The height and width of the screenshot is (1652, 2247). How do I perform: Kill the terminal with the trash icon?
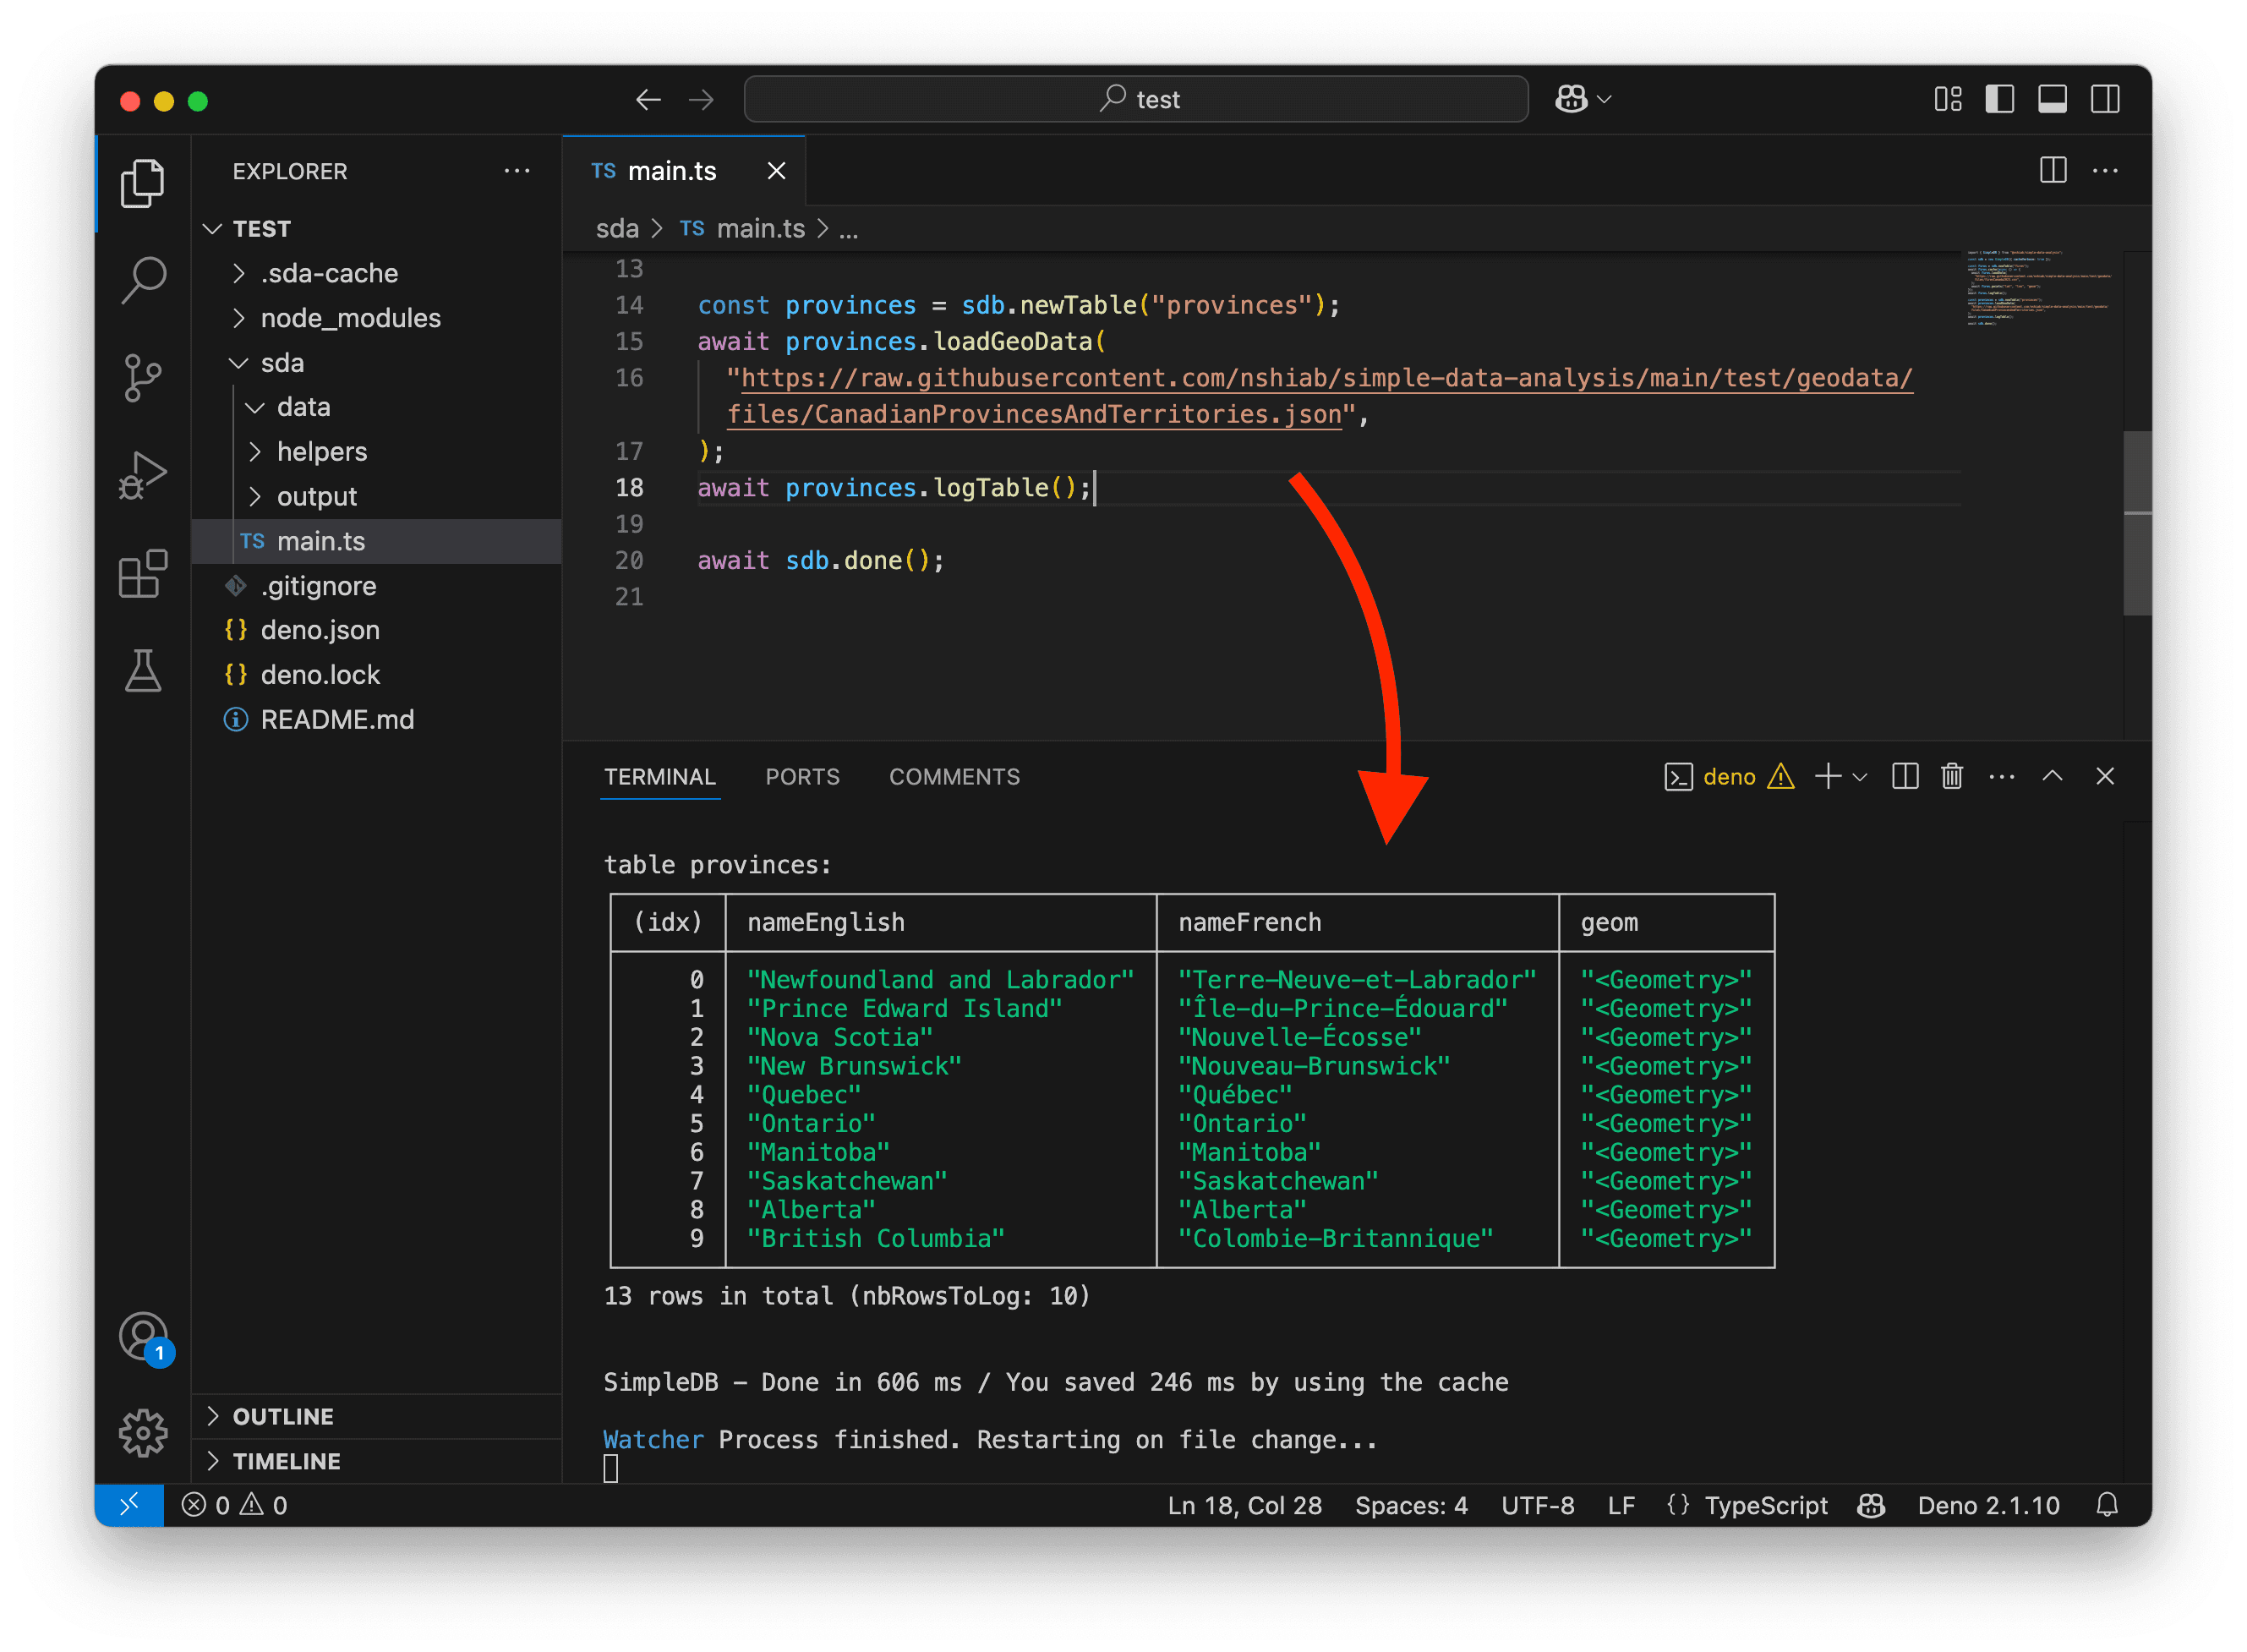point(1952,777)
